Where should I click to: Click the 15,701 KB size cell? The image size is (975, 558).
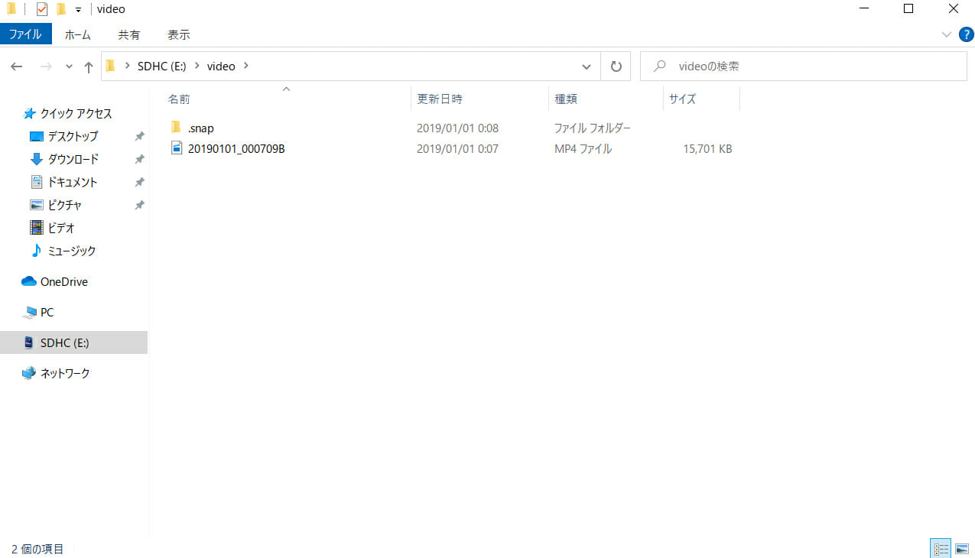(707, 149)
